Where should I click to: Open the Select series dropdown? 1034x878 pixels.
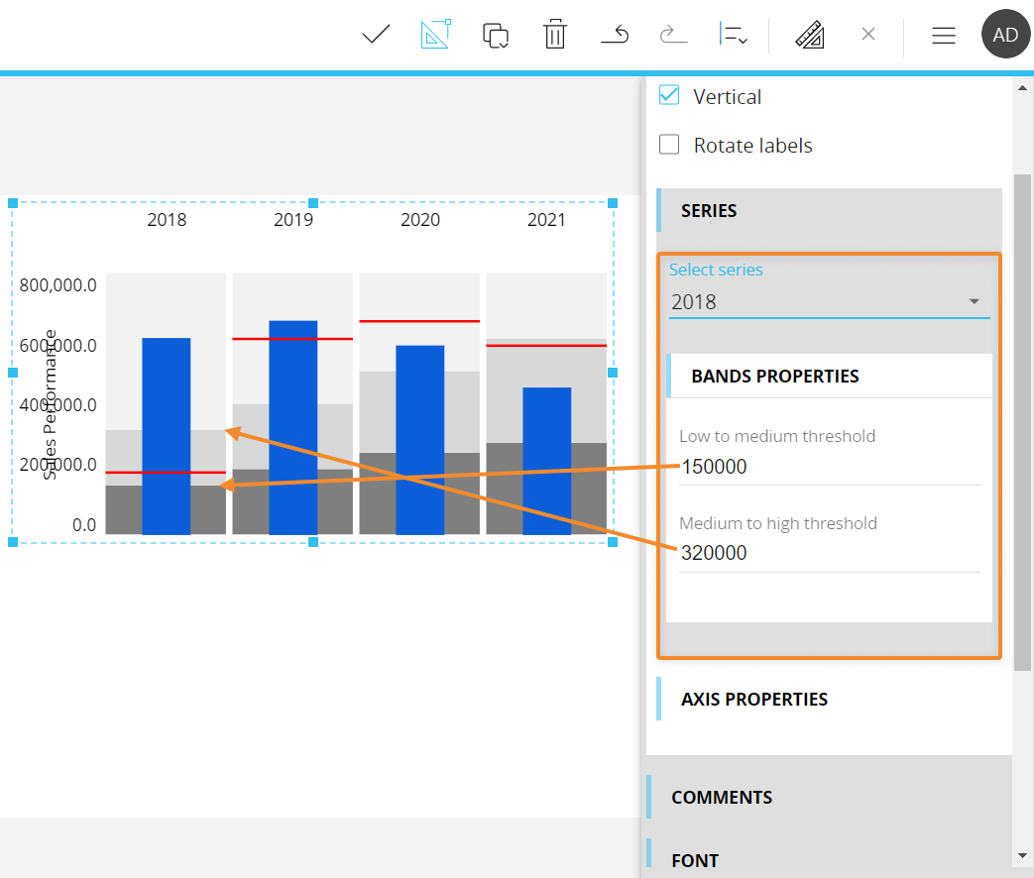tap(829, 302)
